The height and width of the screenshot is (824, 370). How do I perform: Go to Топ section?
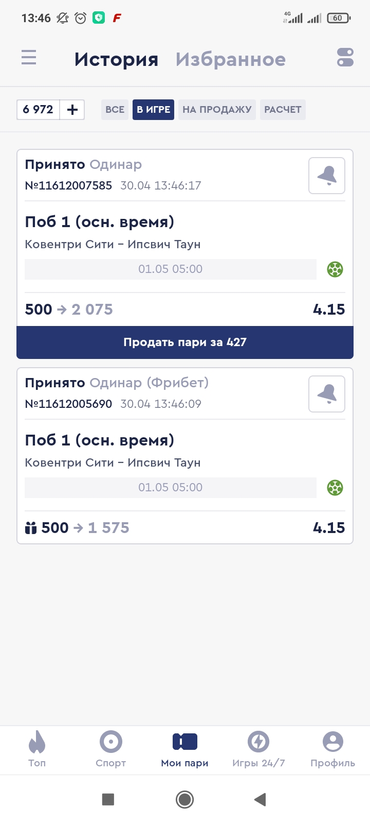coord(37,749)
